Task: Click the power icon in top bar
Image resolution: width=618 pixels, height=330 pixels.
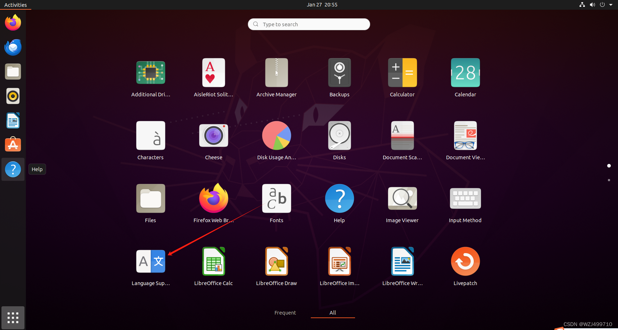Action: pyautogui.click(x=602, y=5)
